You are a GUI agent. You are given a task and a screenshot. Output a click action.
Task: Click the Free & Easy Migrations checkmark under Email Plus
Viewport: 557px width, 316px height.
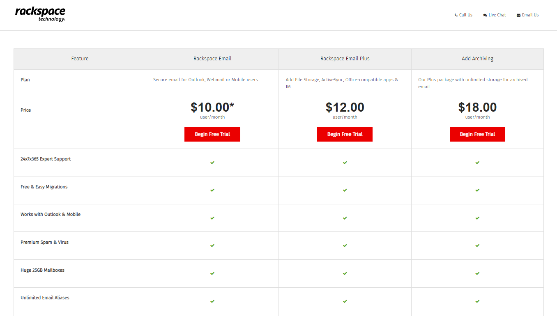(x=345, y=190)
